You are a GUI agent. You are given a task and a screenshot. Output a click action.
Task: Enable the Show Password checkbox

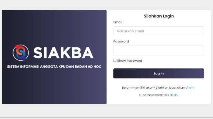point(115,60)
